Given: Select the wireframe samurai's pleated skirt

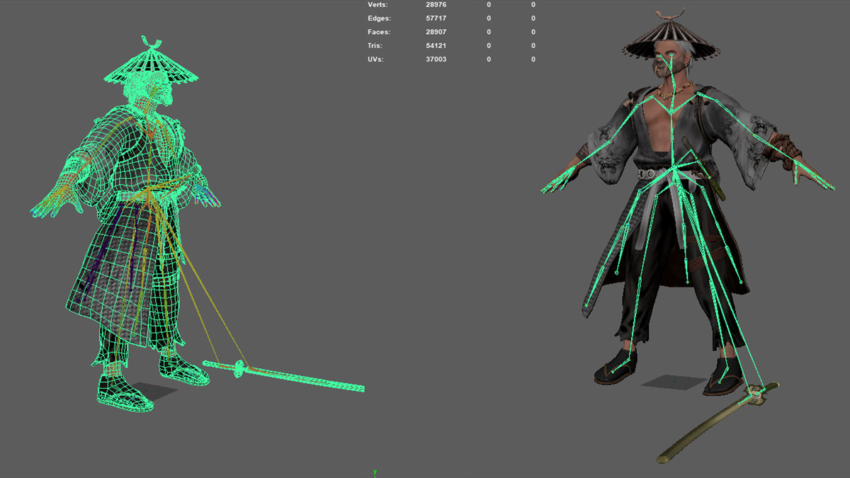Looking at the screenshot, I should coord(127,276).
